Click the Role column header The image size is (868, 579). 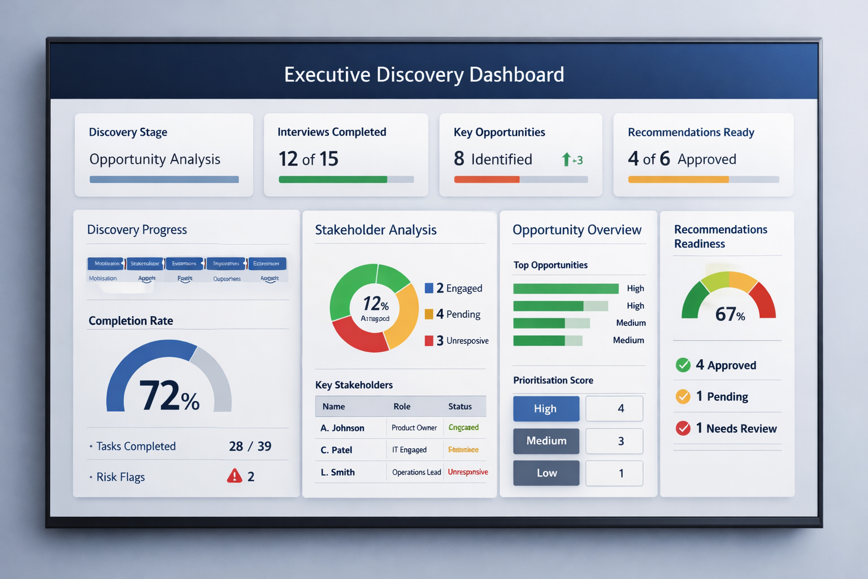[402, 407]
